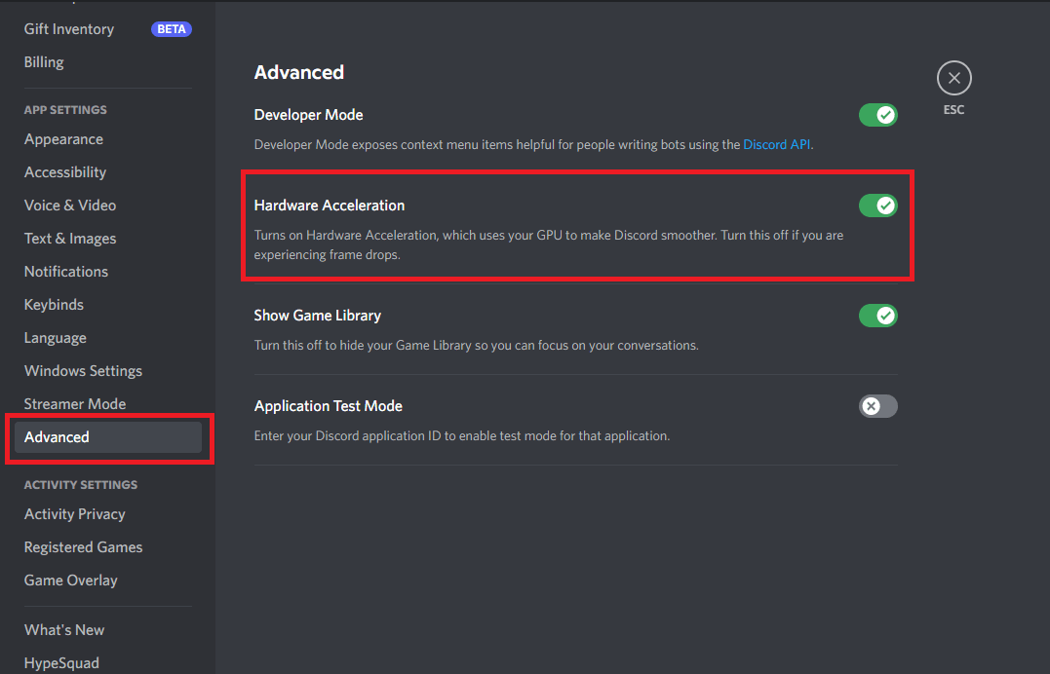Select Keybinds in the sidebar
1050x674 pixels.
coord(54,305)
